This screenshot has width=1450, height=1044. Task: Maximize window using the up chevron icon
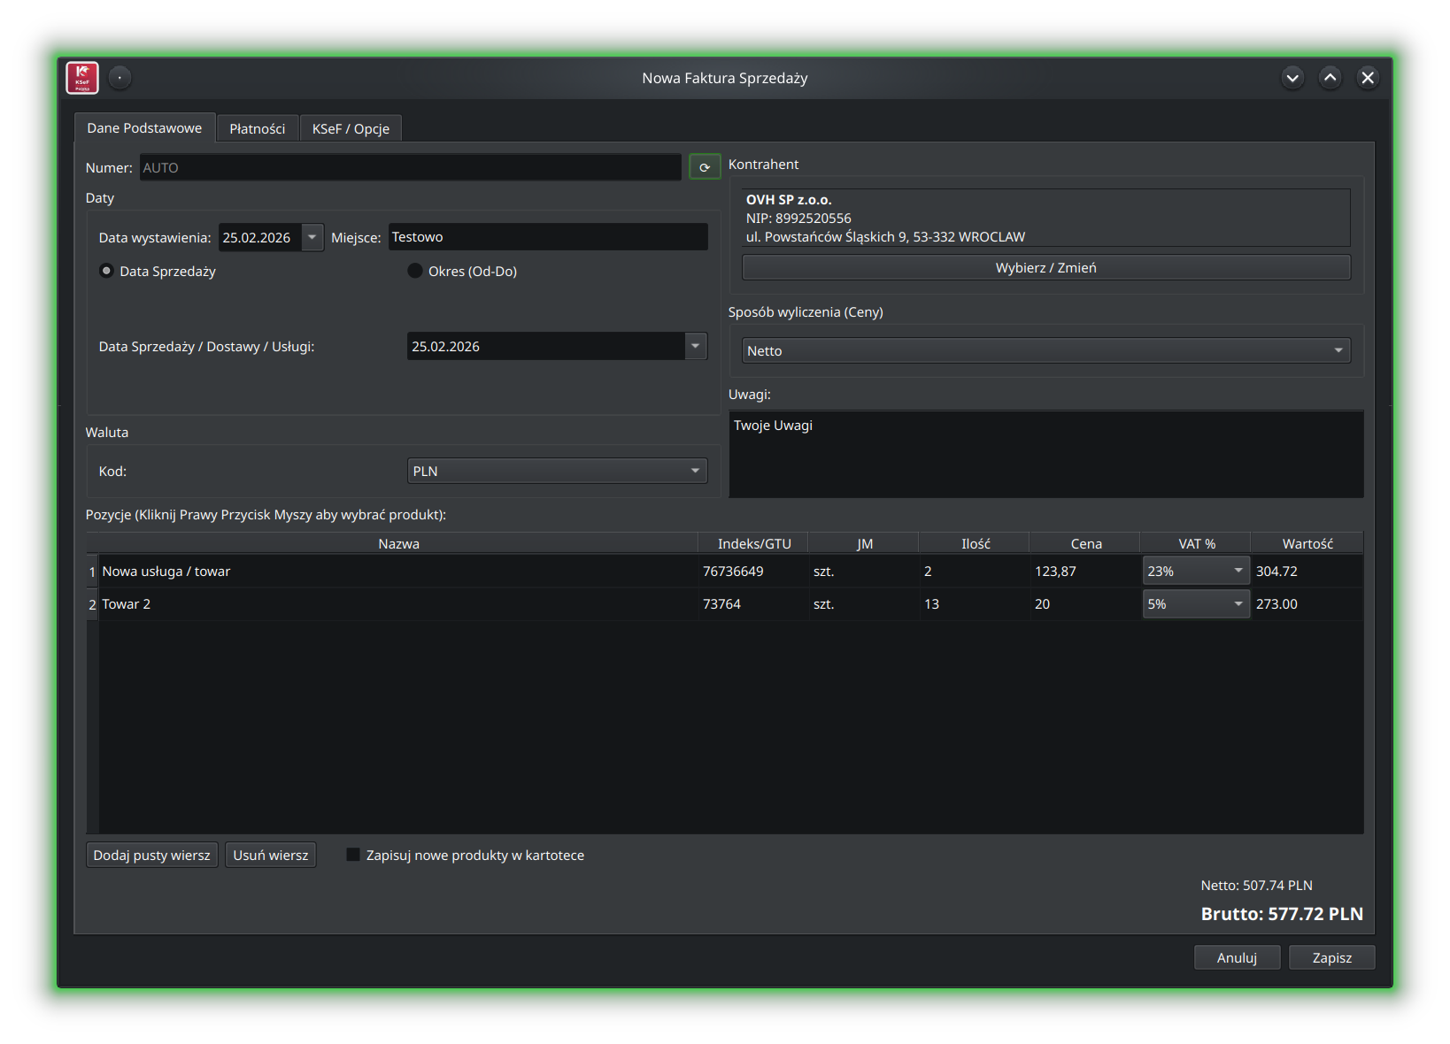[1330, 78]
